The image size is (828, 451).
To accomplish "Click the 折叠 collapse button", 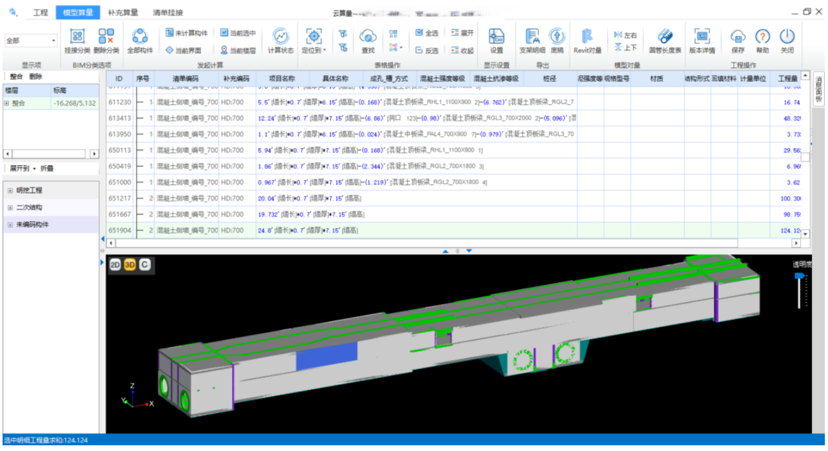I will click(47, 169).
